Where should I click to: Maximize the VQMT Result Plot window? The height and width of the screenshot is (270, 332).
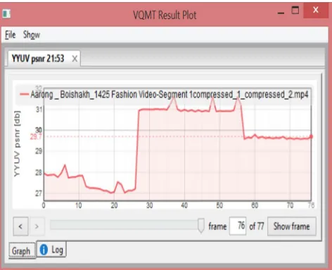[295, 10]
